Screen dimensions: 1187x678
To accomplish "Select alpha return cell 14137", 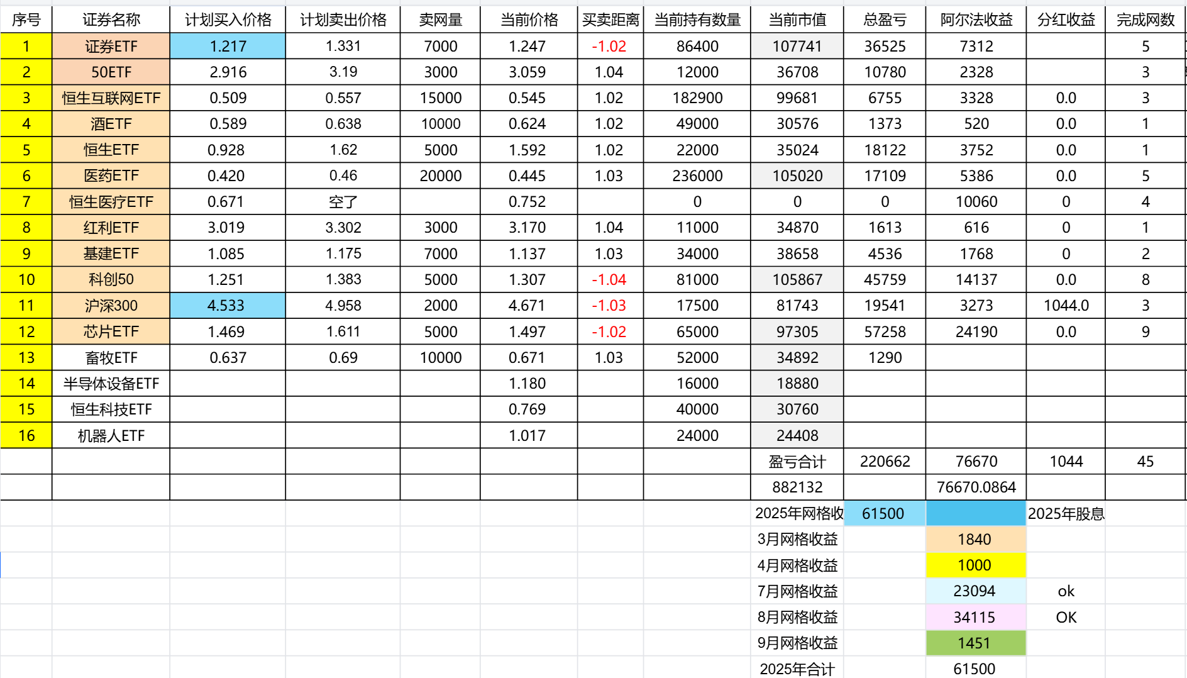I will point(976,279).
